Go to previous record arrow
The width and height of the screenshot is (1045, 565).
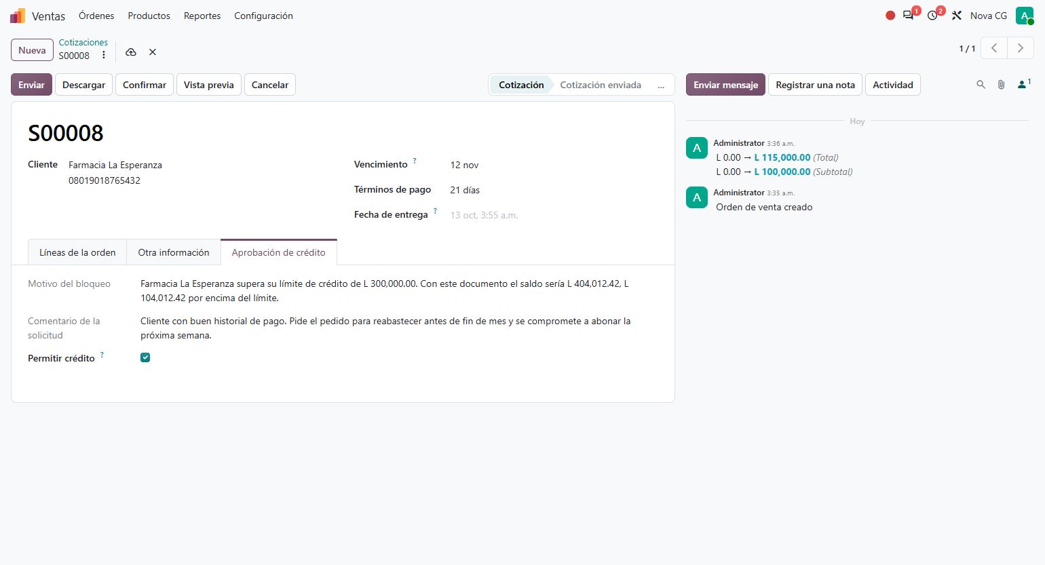[994, 48]
